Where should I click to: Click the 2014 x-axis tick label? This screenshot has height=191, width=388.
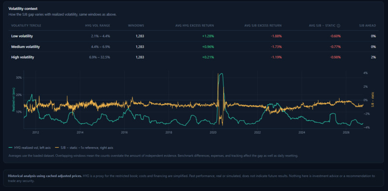(80, 132)
